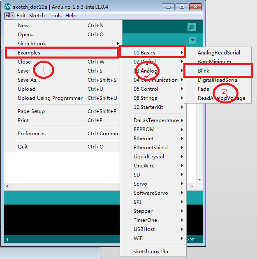Select the Examples menu entry

(x=62, y=53)
